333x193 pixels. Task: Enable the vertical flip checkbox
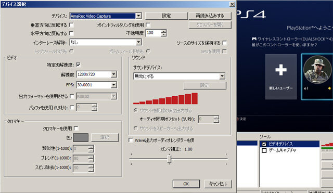(72, 25)
